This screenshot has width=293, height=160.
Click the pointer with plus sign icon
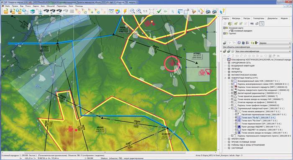pyautogui.click(x=91, y=11)
